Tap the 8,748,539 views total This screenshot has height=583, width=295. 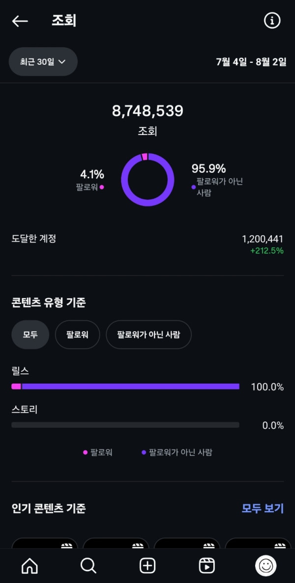pyautogui.click(x=147, y=111)
